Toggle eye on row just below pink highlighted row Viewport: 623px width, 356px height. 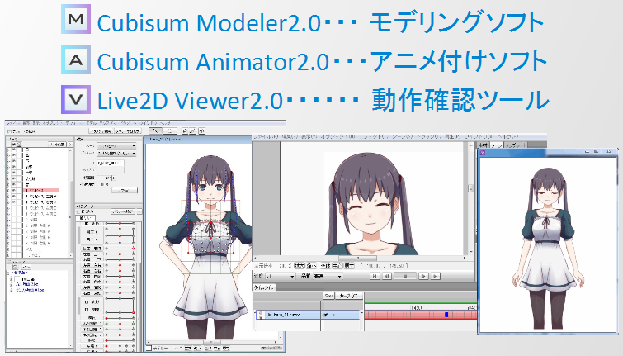[x=13, y=197]
